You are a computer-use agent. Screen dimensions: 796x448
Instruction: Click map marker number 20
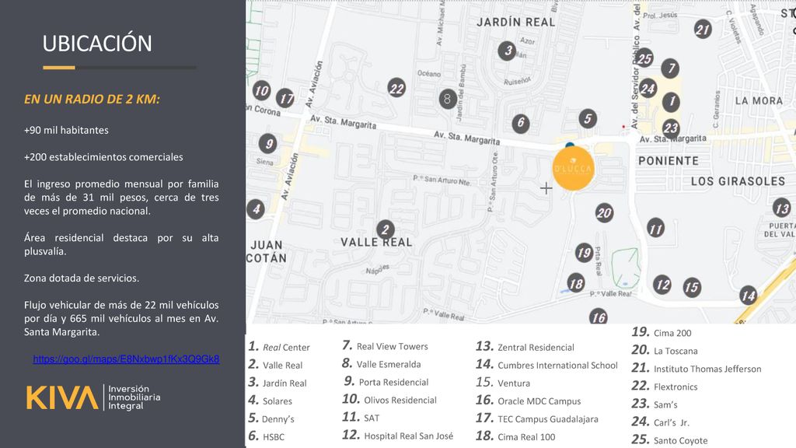[x=604, y=213]
